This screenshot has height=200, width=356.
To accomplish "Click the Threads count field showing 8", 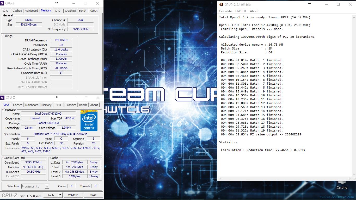I will click(95, 186).
